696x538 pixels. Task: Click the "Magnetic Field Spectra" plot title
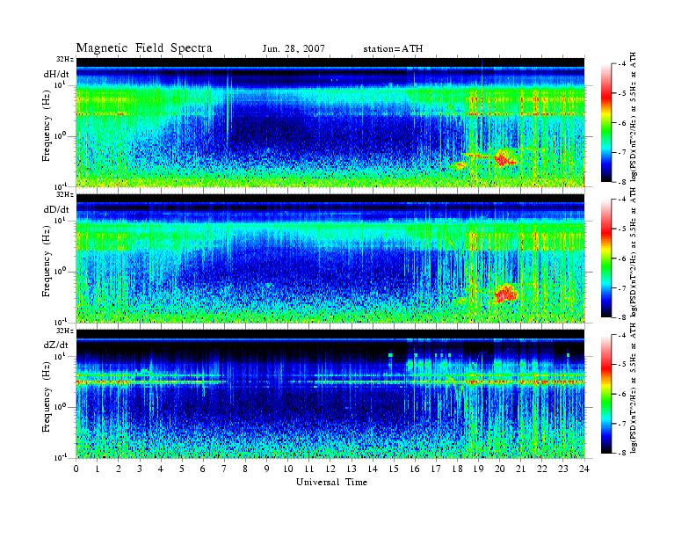pyautogui.click(x=144, y=48)
